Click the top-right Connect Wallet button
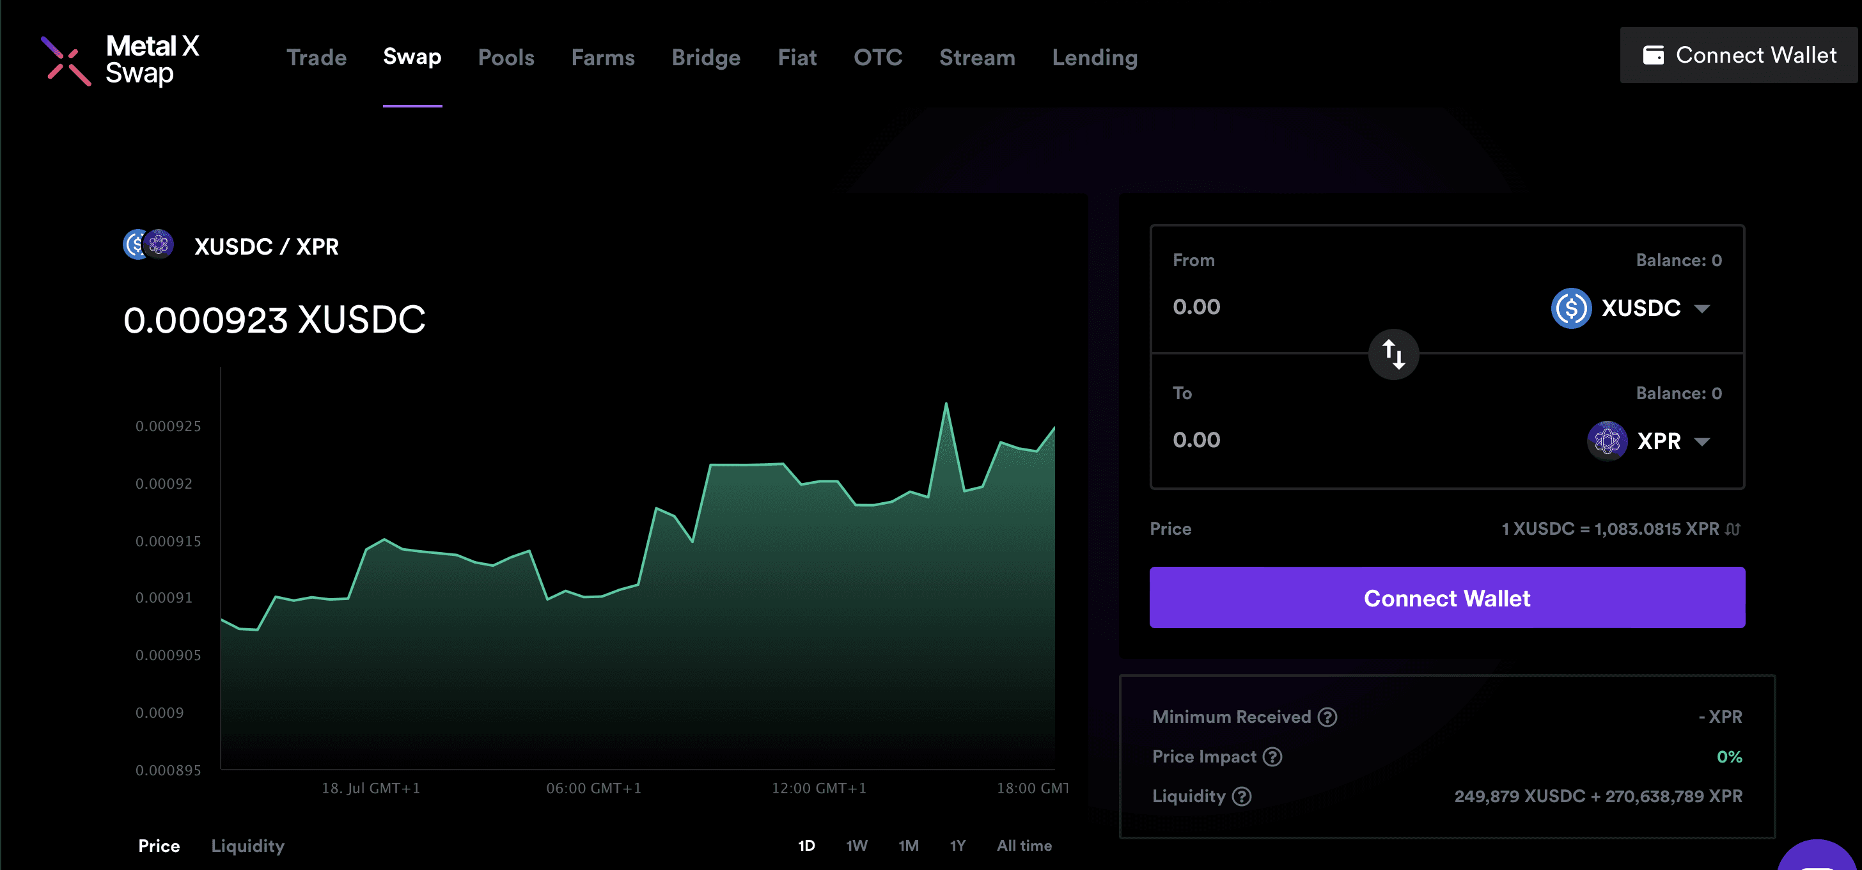This screenshot has height=870, width=1862. point(1739,55)
